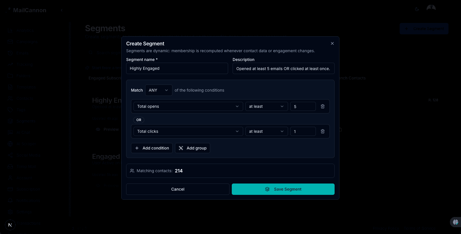Change the 'at least' operator for Total opens
Image resolution: width=461 pixels, height=234 pixels.
pos(266,106)
